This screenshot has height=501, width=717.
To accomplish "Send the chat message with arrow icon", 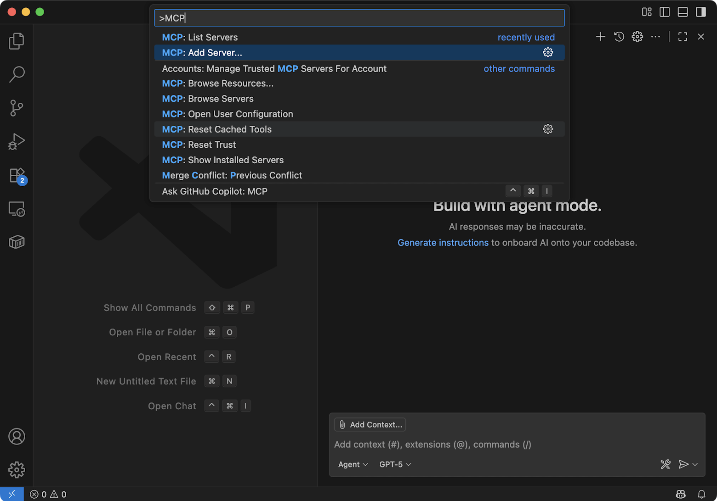I will (x=683, y=464).
